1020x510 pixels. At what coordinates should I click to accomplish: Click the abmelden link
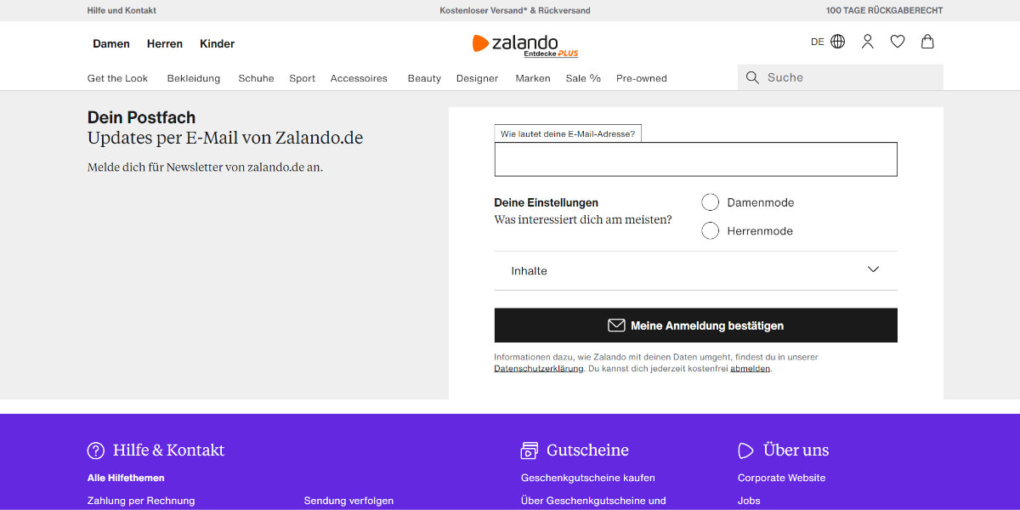click(750, 369)
